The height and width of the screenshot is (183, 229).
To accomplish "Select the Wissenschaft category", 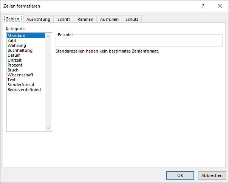I will (x=26, y=75).
